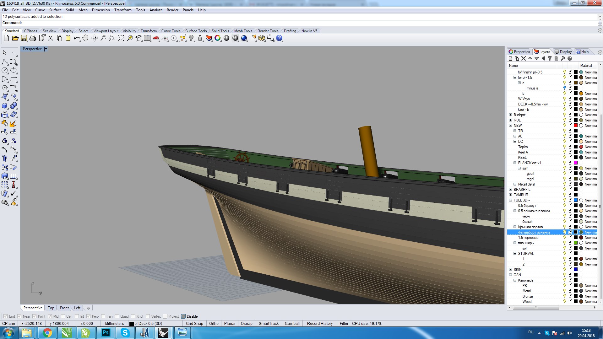Click the light bulb Hide Objects icon

[191, 38]
